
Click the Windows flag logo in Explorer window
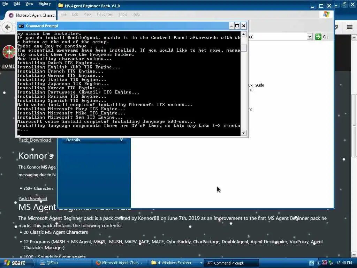326,14
